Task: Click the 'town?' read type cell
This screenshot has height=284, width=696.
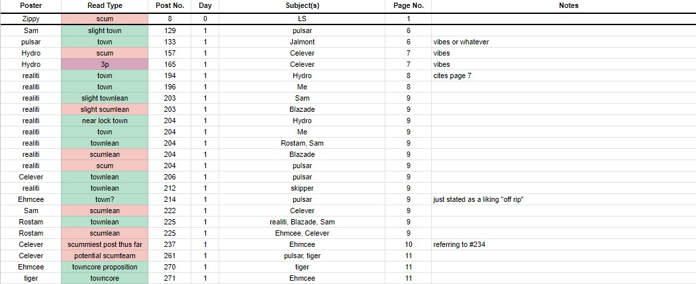Action: point(105,199)
